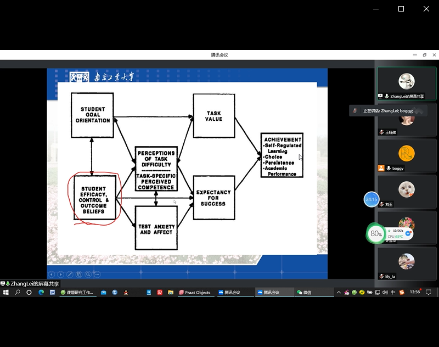Viewport: 439px width, 347px height.
Task: Open 课题研究工作 browser window in taskbar
Action: coord(77,293)
